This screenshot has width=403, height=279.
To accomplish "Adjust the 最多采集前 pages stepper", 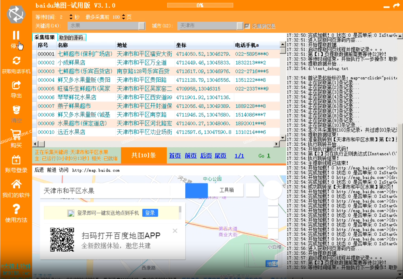I will [123, 17].
